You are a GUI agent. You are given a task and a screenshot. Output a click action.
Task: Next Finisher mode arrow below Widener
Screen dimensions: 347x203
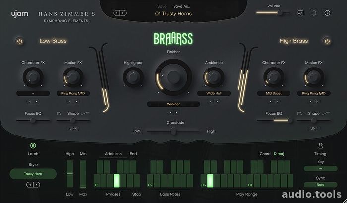point(176,112)
